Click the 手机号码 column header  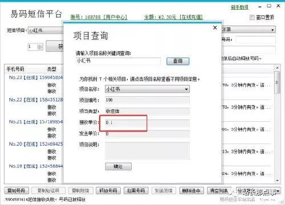pos(15,69)
